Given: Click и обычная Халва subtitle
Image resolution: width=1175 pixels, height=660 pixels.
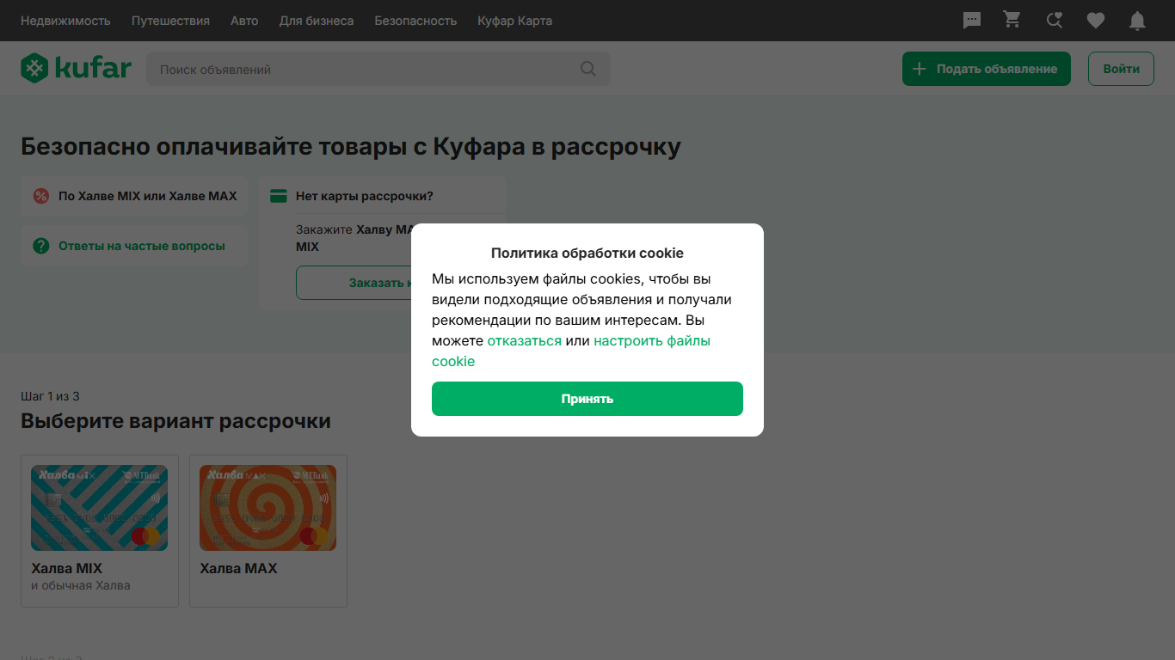Looking at the screenshot, I should pyautogui.click(x=81, y=585).
